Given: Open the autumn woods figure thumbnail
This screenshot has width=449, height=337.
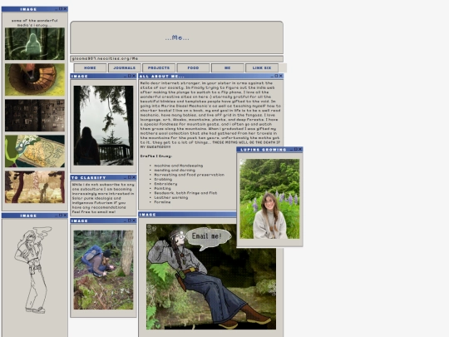Looking at the screenshot, I should (x=35, y=187).
